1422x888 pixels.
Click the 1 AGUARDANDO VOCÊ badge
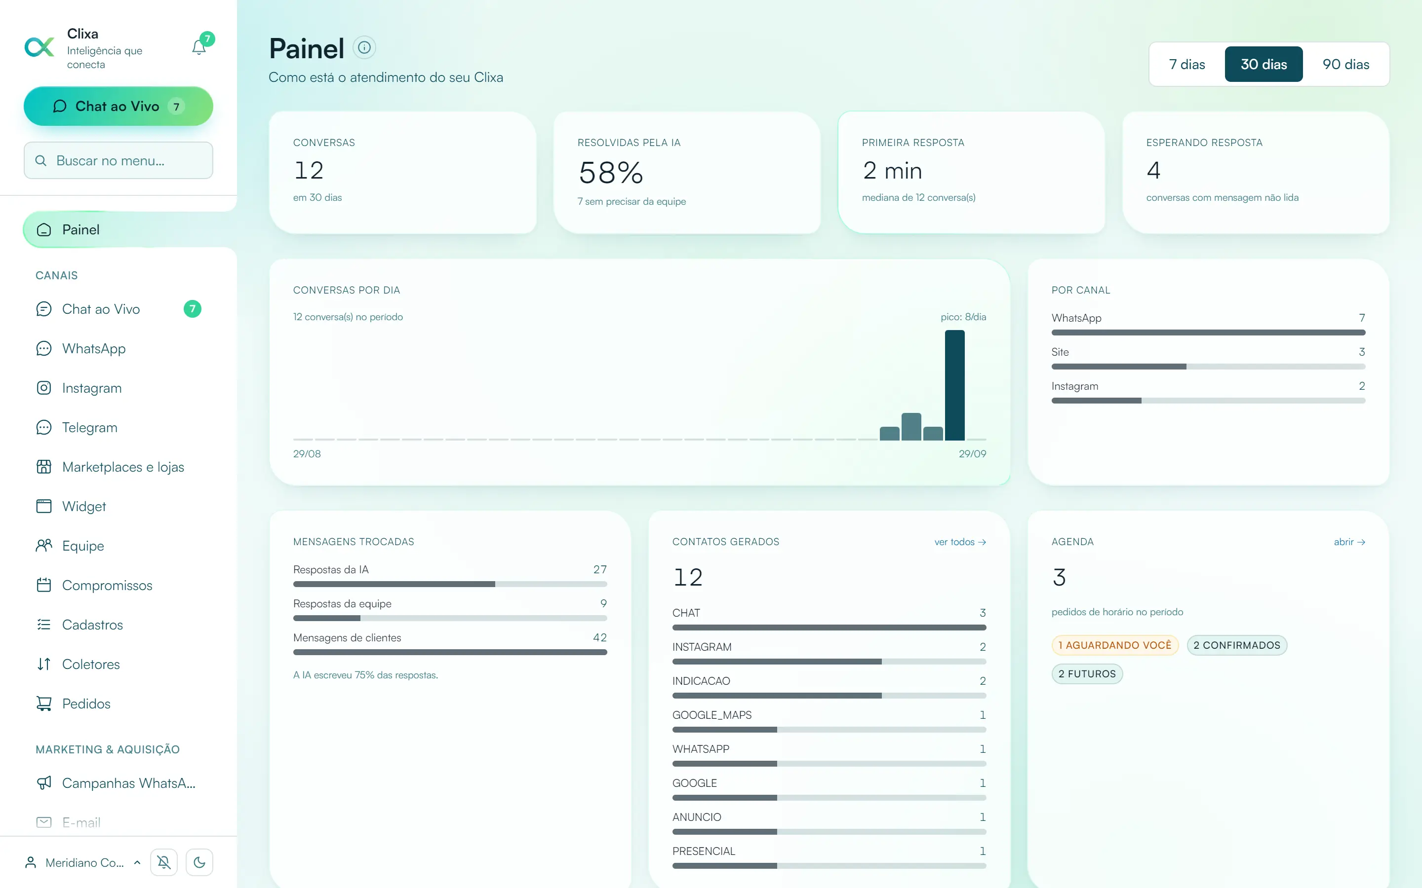tap(1115, 645)
